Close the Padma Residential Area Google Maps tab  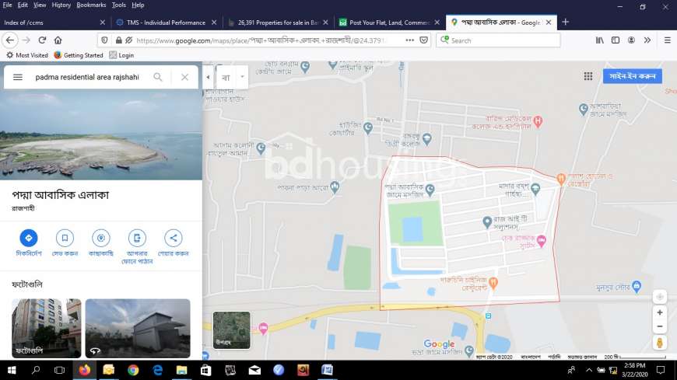click(549, 23)
